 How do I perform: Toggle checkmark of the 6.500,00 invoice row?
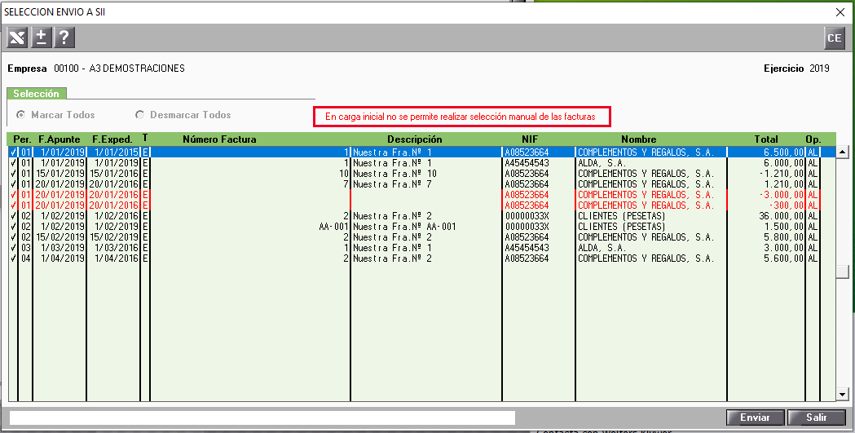pyautogui.click(x=13, y=152)
